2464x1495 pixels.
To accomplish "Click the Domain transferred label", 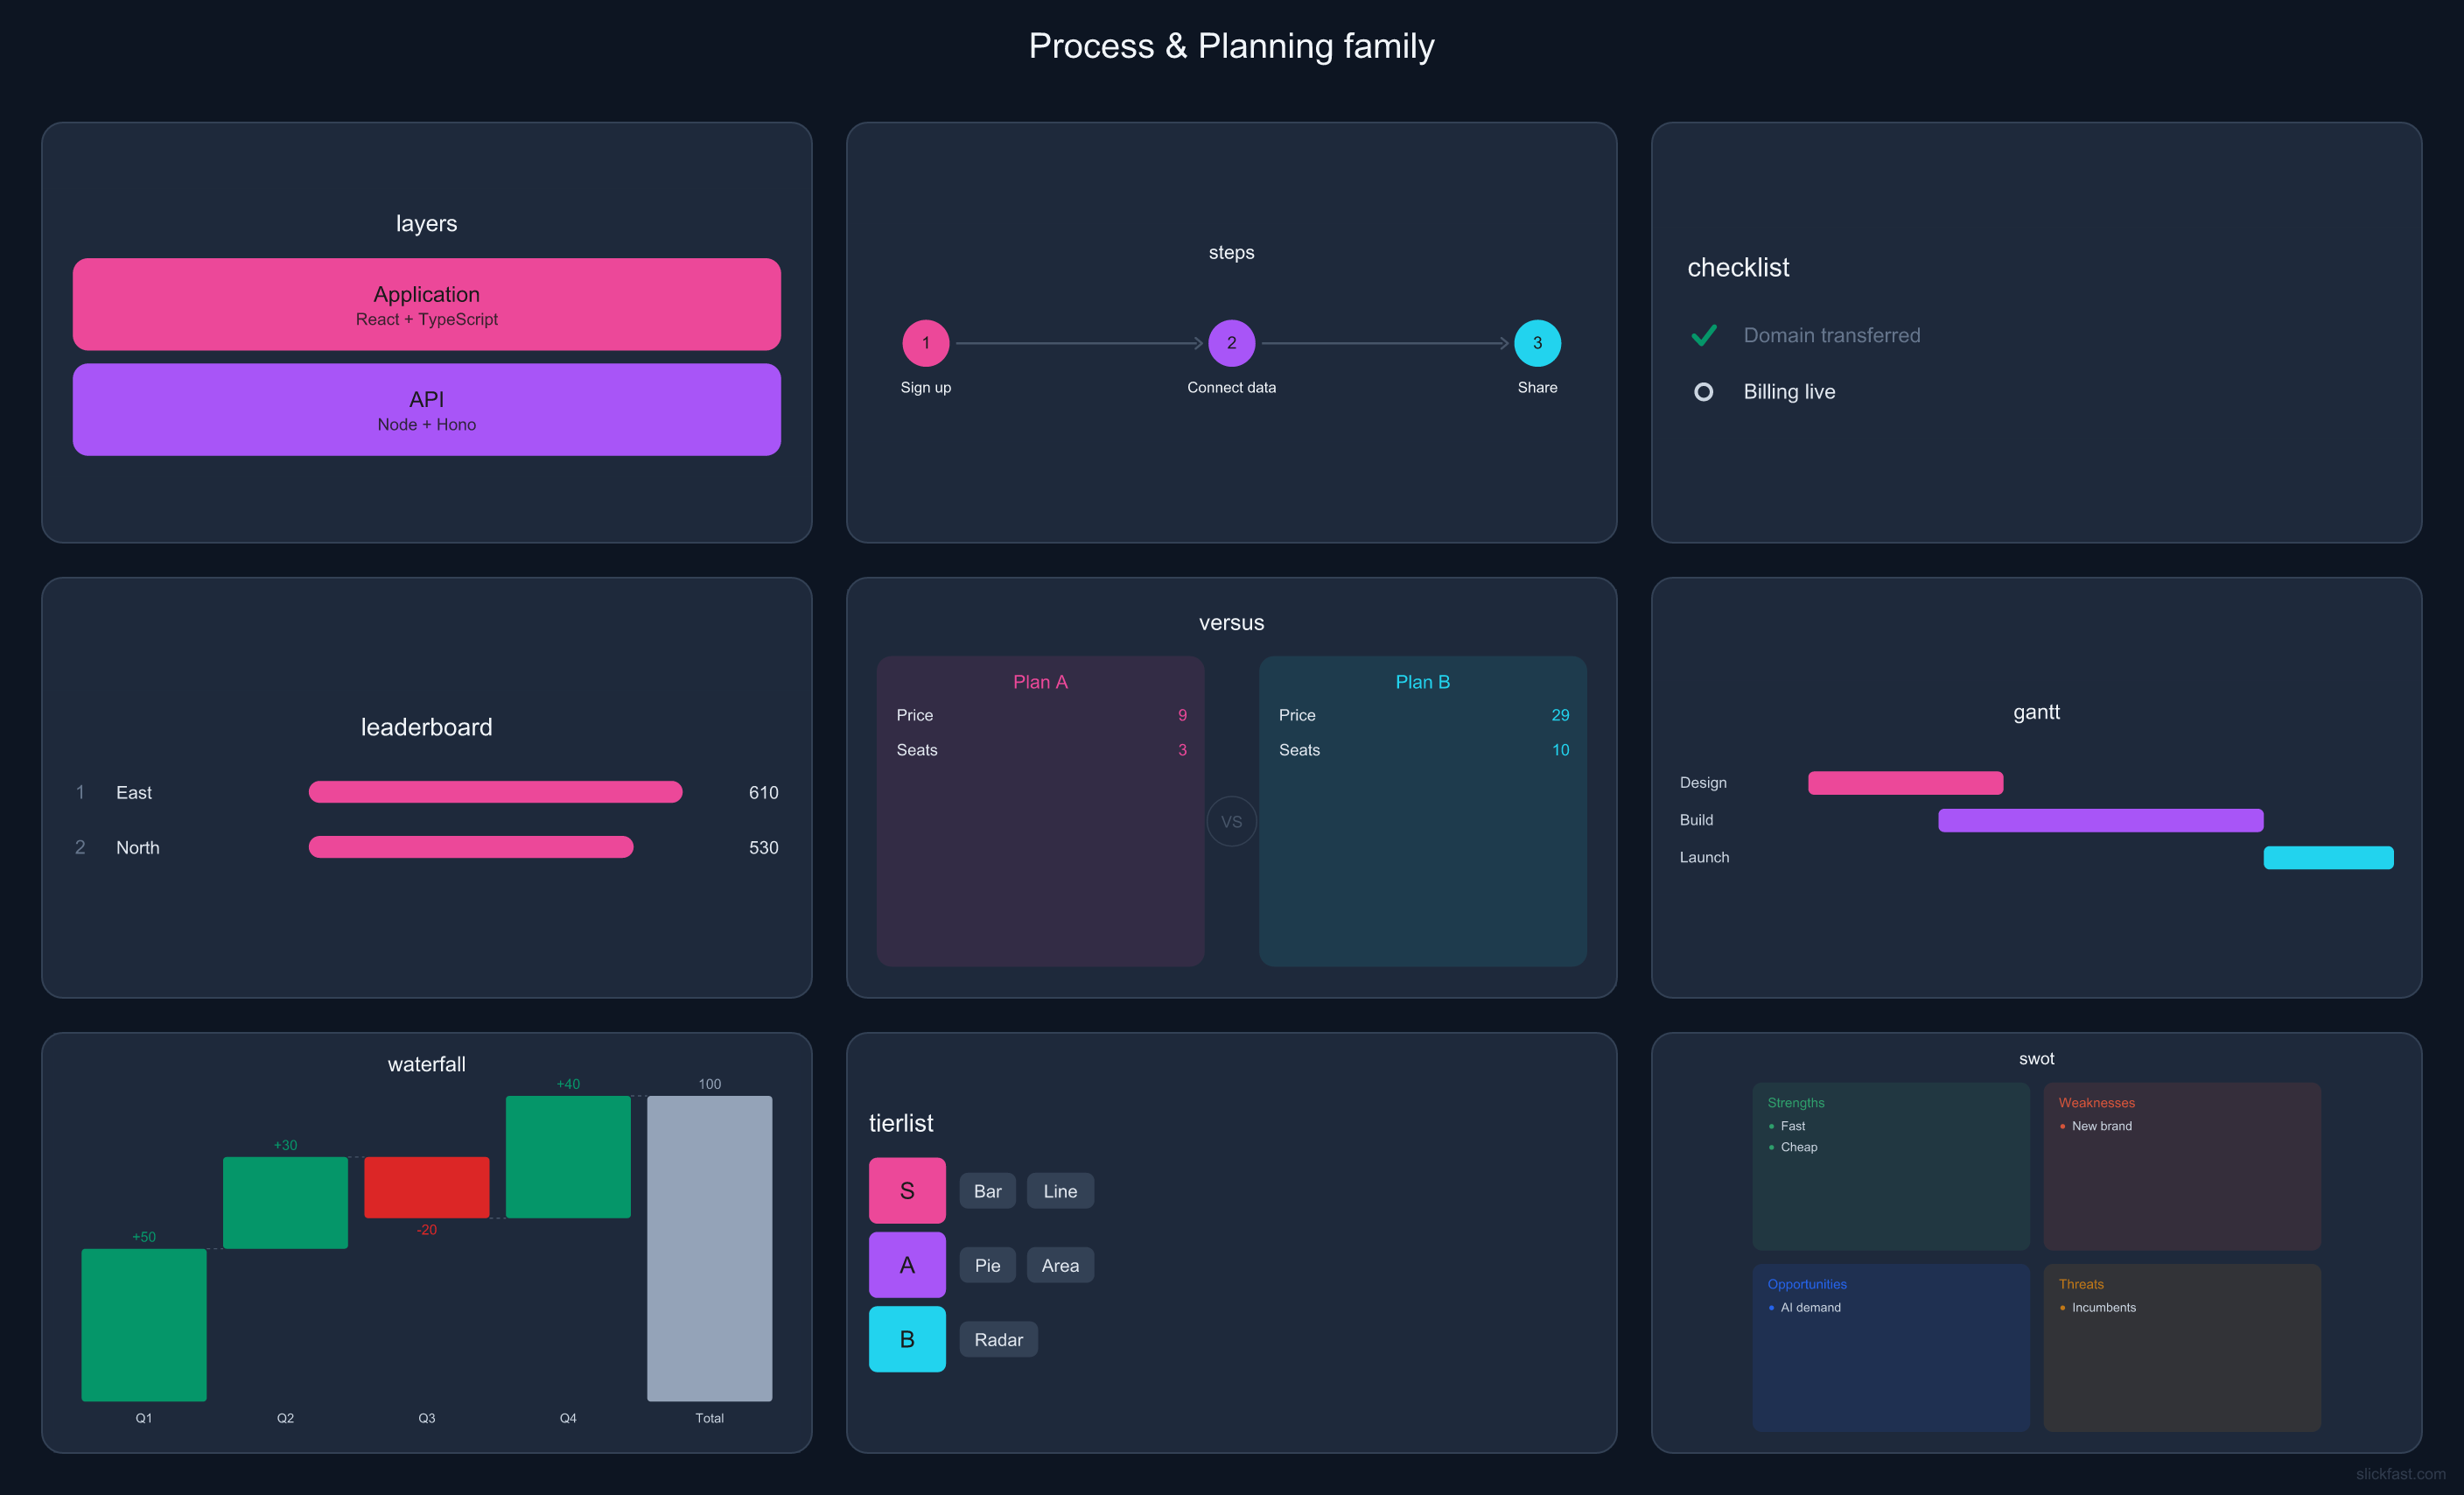I will 1831,335.
